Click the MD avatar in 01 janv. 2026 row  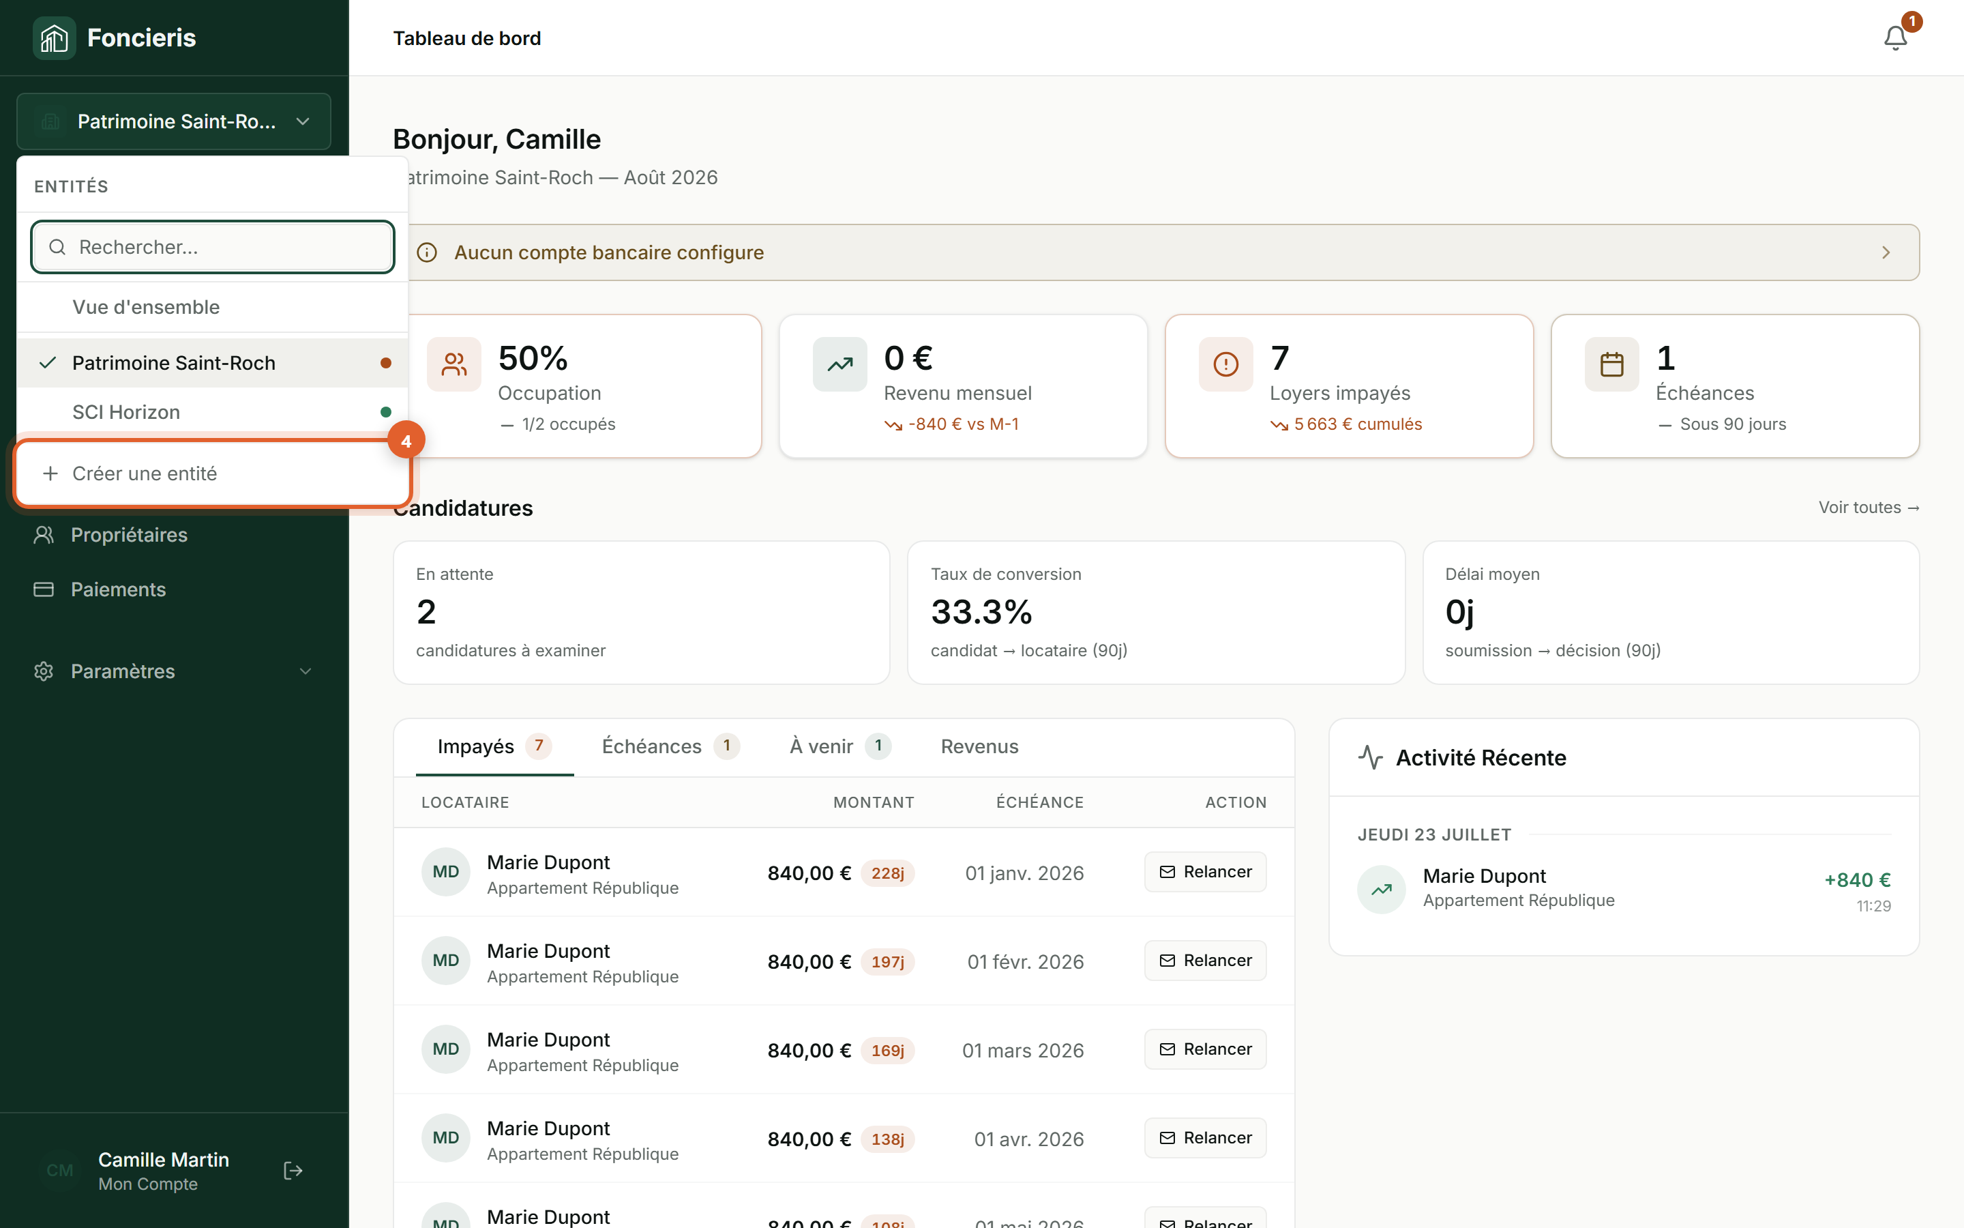pyautogui.click(x=445, y=871)
